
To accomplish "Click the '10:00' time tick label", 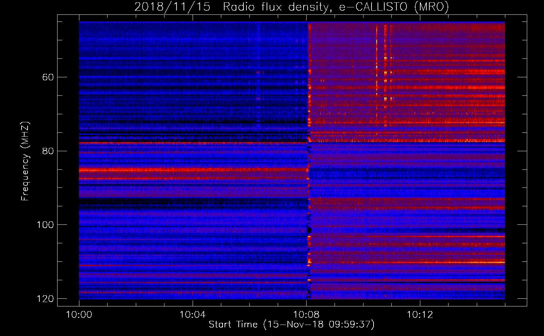I will point(79,315).
